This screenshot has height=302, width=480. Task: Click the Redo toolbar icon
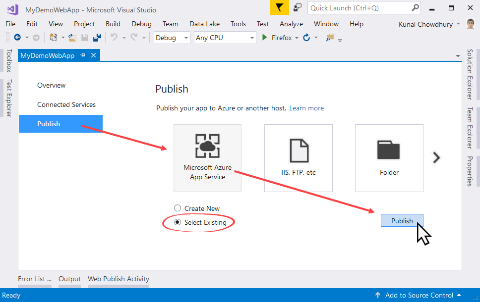coord(134,37)
